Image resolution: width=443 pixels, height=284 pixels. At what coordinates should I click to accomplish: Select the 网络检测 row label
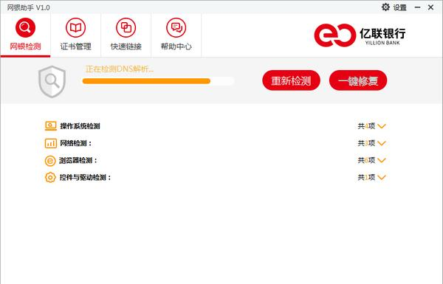pos(76,143)
